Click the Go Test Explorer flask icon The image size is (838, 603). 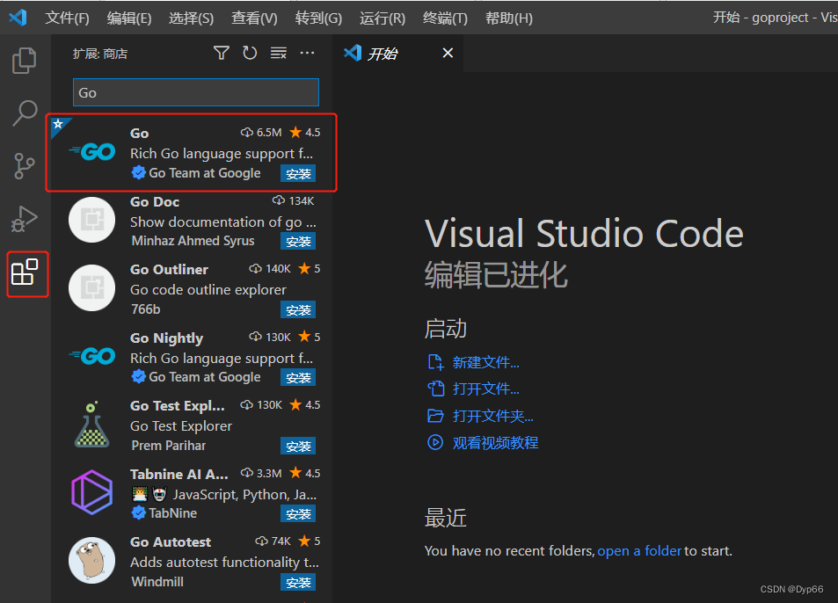click(x=92, y=424)
